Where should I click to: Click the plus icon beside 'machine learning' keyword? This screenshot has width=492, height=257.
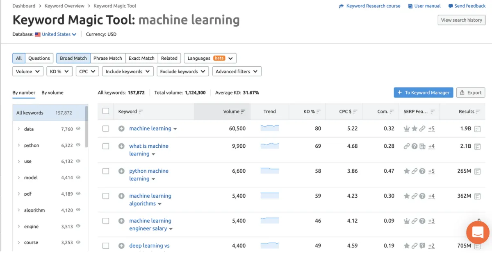tap(121, 128)
